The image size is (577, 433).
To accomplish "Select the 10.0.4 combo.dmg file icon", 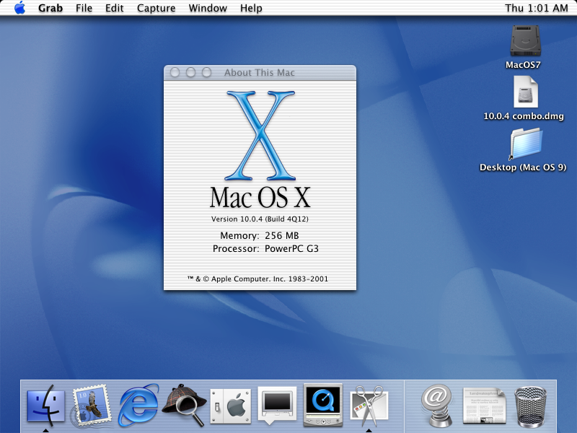I will [x=526, y=92].
